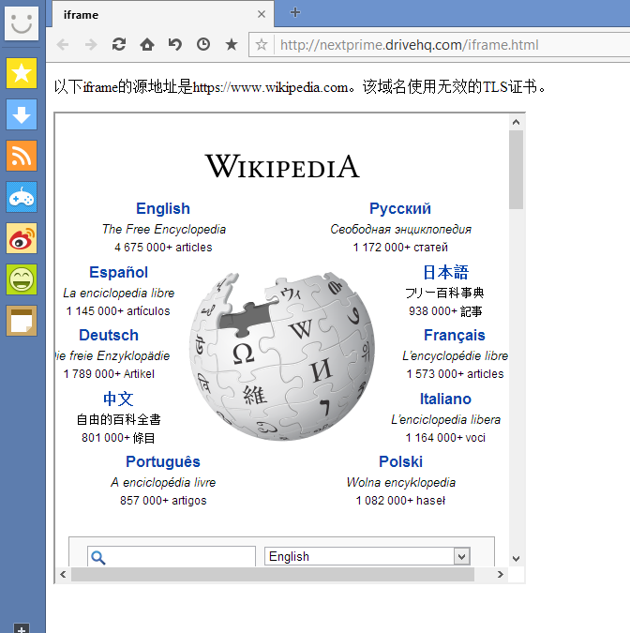Open the green laughing face sidebar icon

click(22, 279)
